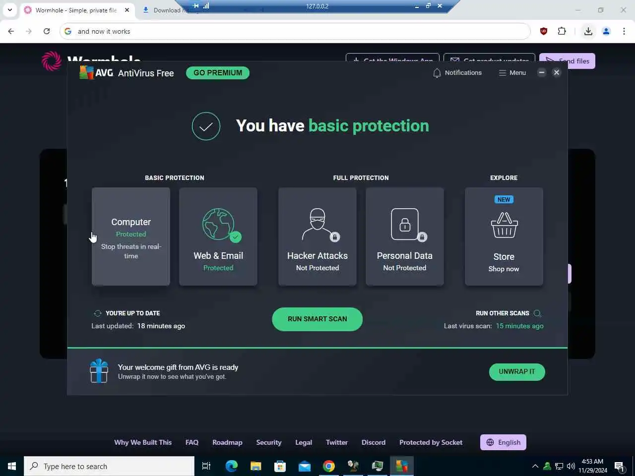Viewport: 635px width, 476px height.
Task: Open the Computer protection tile
Action: [131, 237]
